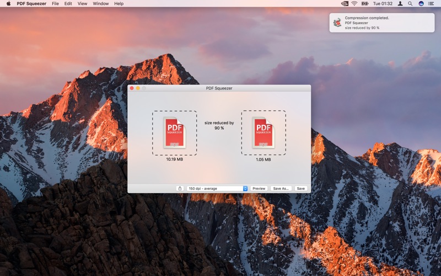This screenshot has width=441, height=276.
Task: Click the user account silhouette icon
Action: tap(400, 3)
